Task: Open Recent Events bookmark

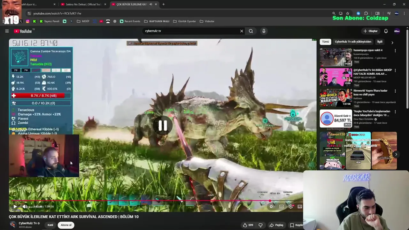Action: coord(130,21)
